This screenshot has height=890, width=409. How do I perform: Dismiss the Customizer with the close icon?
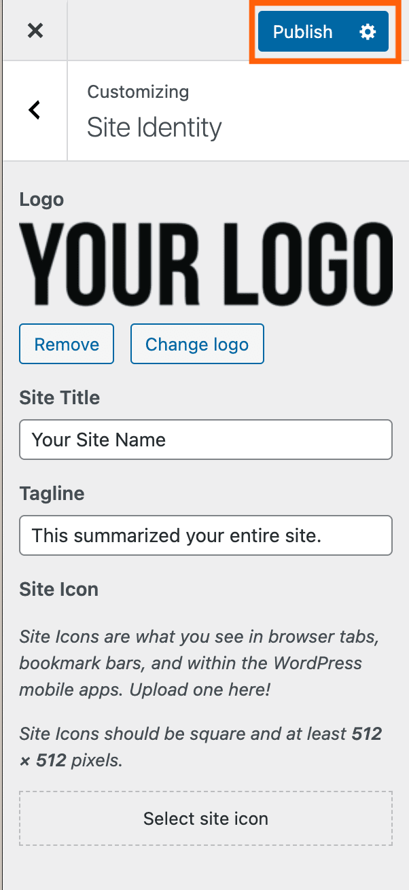pos(34,31)
